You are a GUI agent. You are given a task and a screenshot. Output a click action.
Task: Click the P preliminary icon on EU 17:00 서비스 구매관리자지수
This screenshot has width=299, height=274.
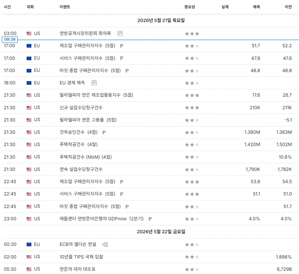point(122,58)
